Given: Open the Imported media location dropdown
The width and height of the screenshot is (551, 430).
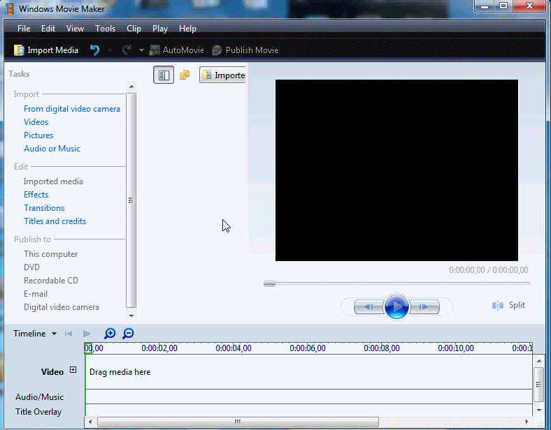Looking at the screenshot, I should coord(222,75).
